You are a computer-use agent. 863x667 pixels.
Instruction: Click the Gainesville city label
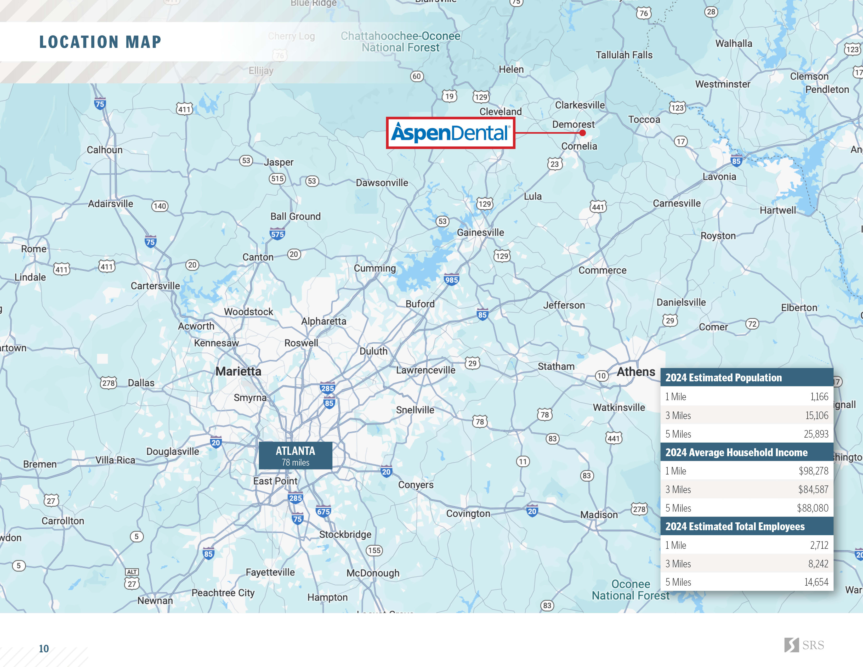tap(480, 232)
